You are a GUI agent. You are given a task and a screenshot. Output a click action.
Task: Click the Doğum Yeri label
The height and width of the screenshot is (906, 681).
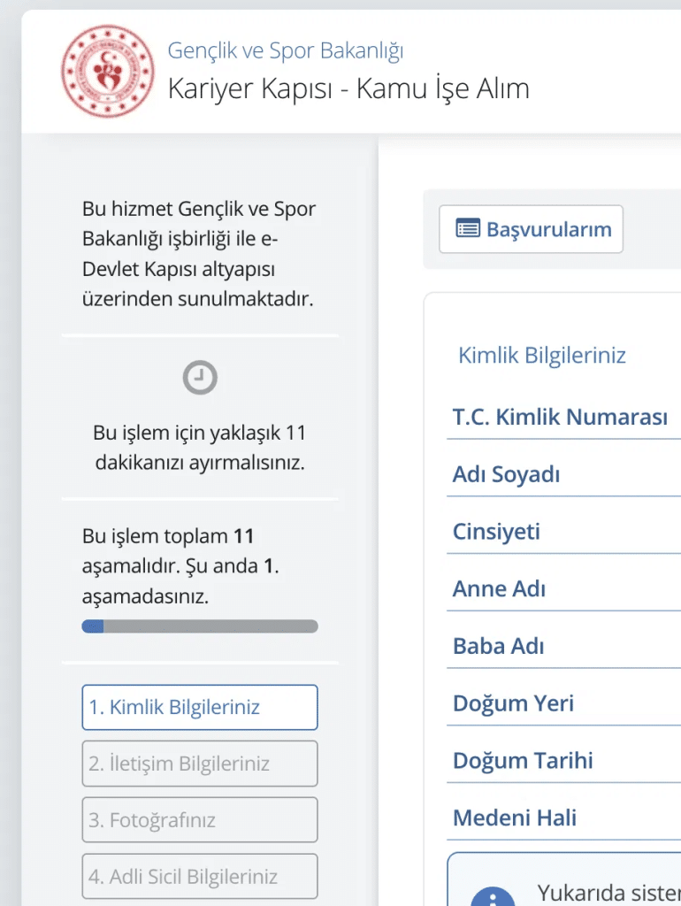tap(514, 703)
